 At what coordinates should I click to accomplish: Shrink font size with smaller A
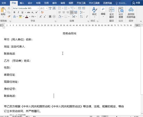click(x=45, y=17)
